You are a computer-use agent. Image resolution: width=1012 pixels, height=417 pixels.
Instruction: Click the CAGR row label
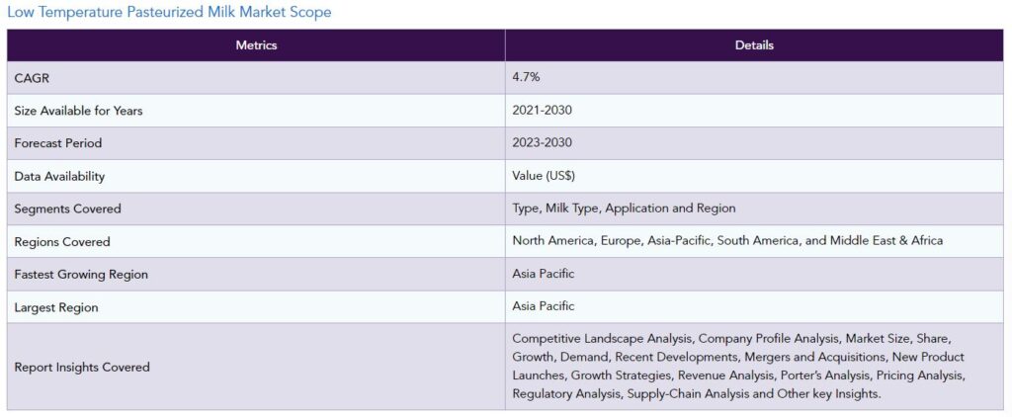tap(32, 78)
